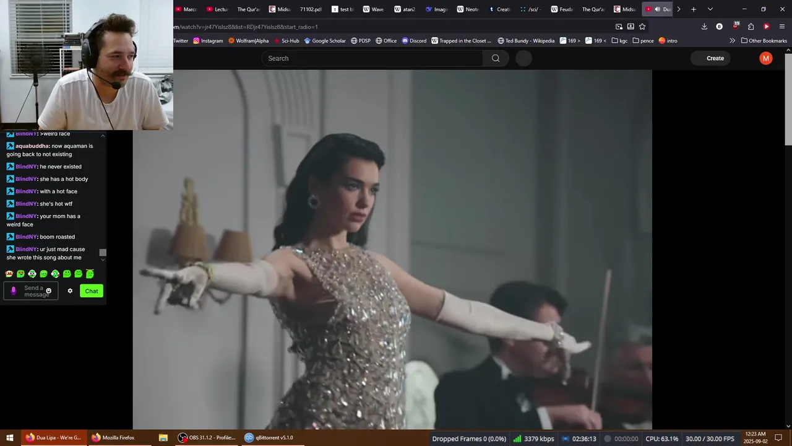The image size is (792, 446).
Task: Expand the list all tabs dropdown arrow
Action: tap(710, 9)
